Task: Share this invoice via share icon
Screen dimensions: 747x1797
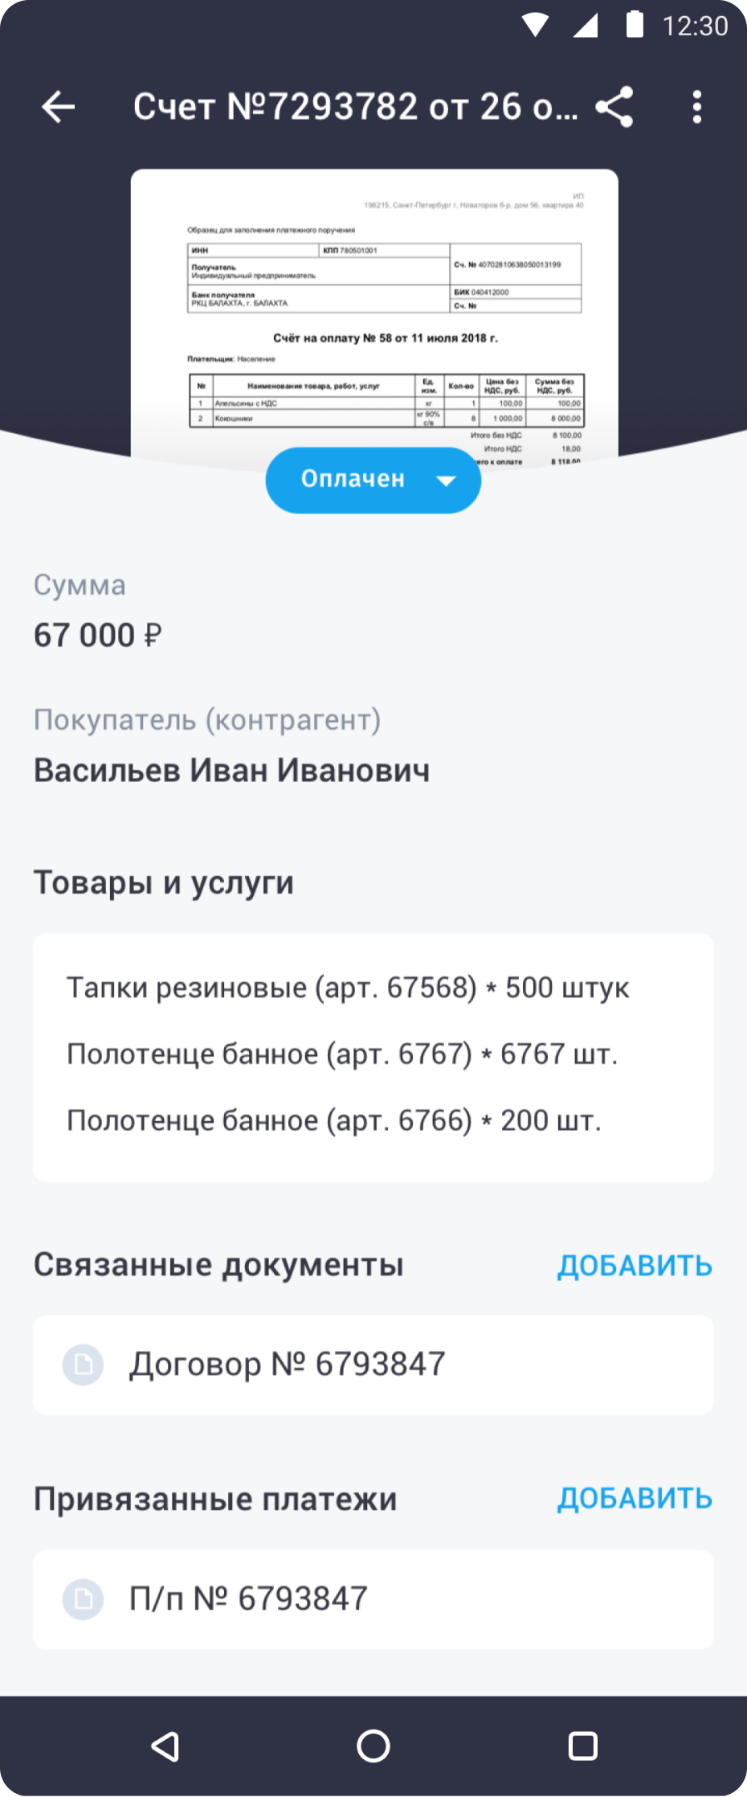Action: pos(614,107)
